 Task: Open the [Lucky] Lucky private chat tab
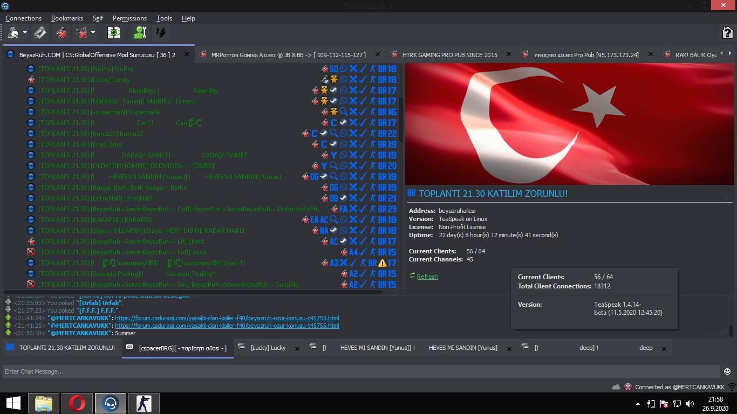[x=268, y=348]
